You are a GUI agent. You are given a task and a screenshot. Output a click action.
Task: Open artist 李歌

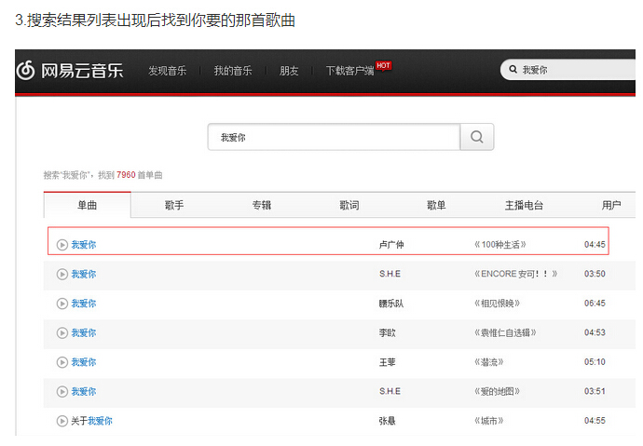pyautogui.click(x=387, y=333)
